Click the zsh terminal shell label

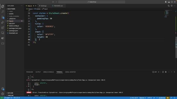click(155, 72)
